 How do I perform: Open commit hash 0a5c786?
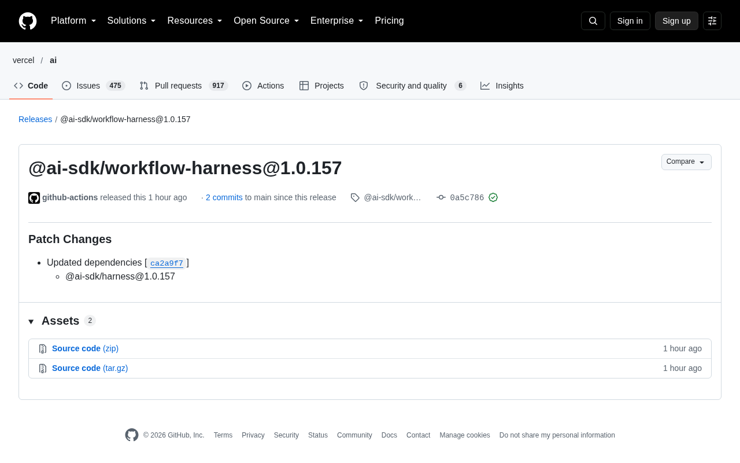coord(467,197)
